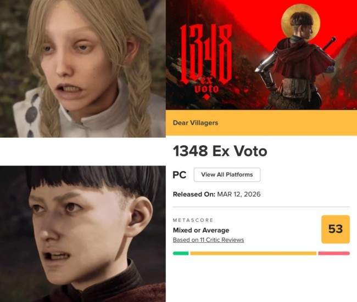
Task: Select the green positive reviews bar segment
Action: 181,253
